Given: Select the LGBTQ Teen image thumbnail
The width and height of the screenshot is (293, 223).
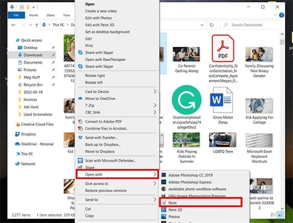Looking at the screenshot, I should point(222,140).
